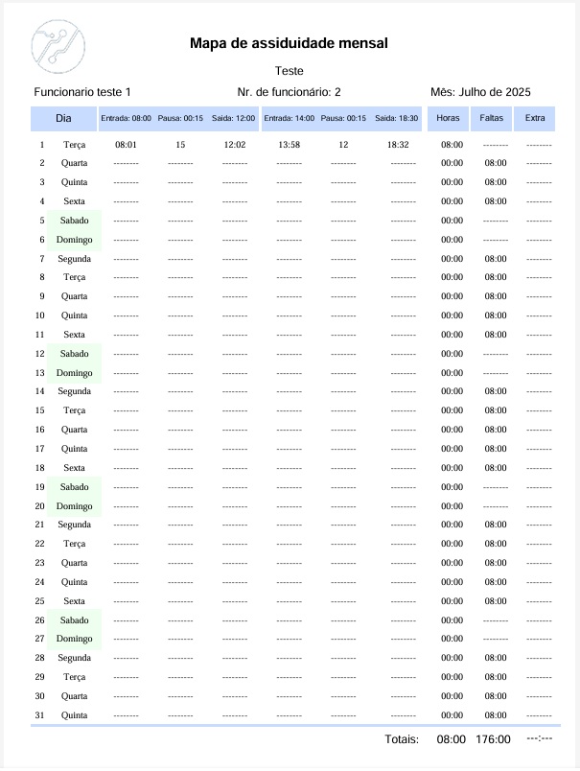Select the 18:32 exit time cell

click(398, 145)
